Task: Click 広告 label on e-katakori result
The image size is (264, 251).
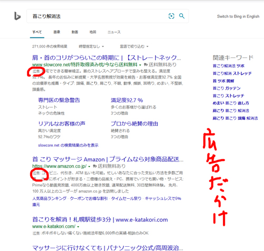Action: click(36, 233)
